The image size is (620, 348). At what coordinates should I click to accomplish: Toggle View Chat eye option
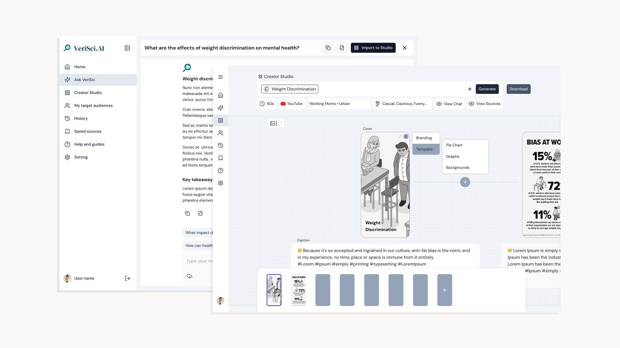point(449,104)
